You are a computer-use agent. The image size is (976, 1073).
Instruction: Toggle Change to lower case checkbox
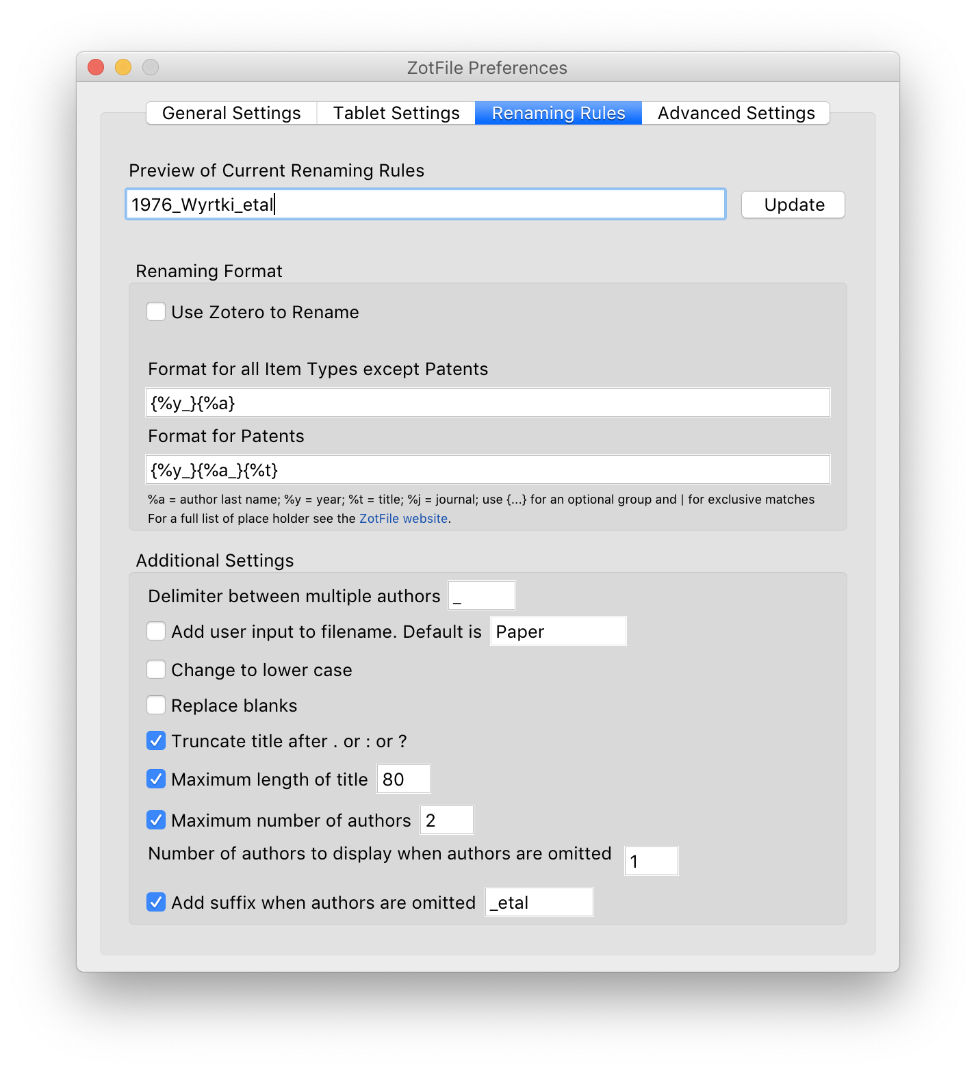pyautogui.click(x=156, y=669)
